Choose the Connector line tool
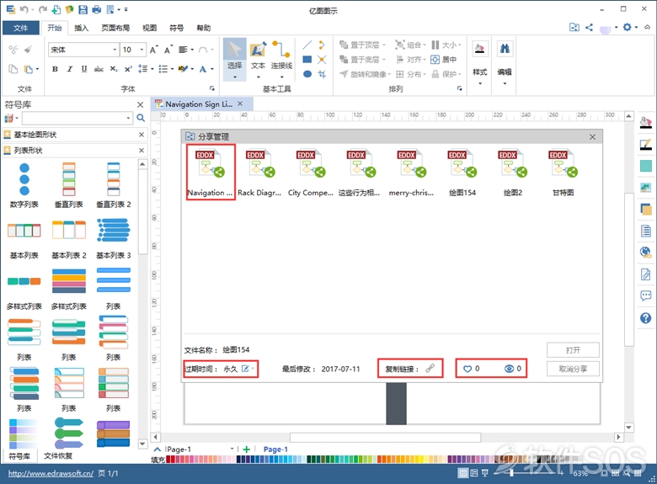The height and width of the screenshot is (484, 657). pyautogui.click(x=281, y=59)
